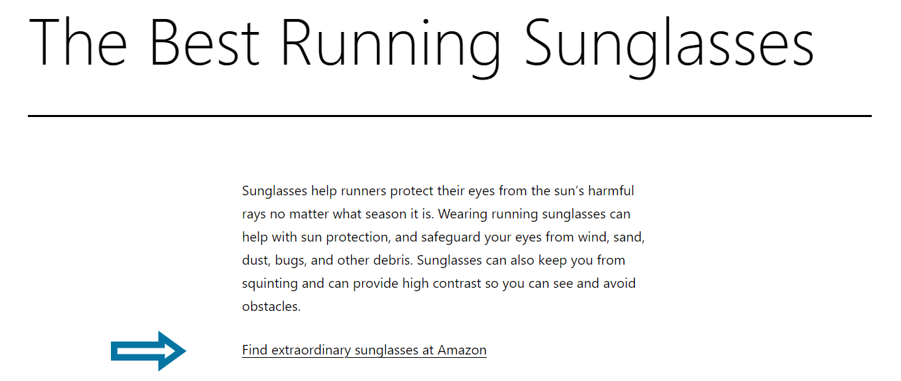Click the word Find in the link
This screenshot has width=901, height=381.
click(x=255, y=350)
